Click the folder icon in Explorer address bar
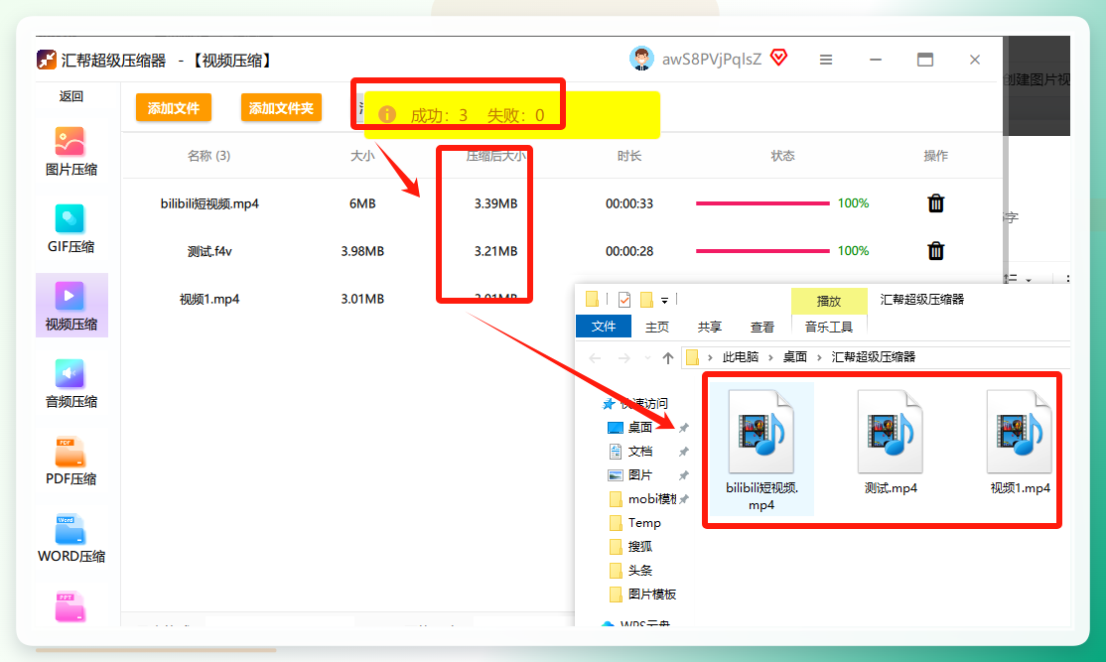 point(693,356)
